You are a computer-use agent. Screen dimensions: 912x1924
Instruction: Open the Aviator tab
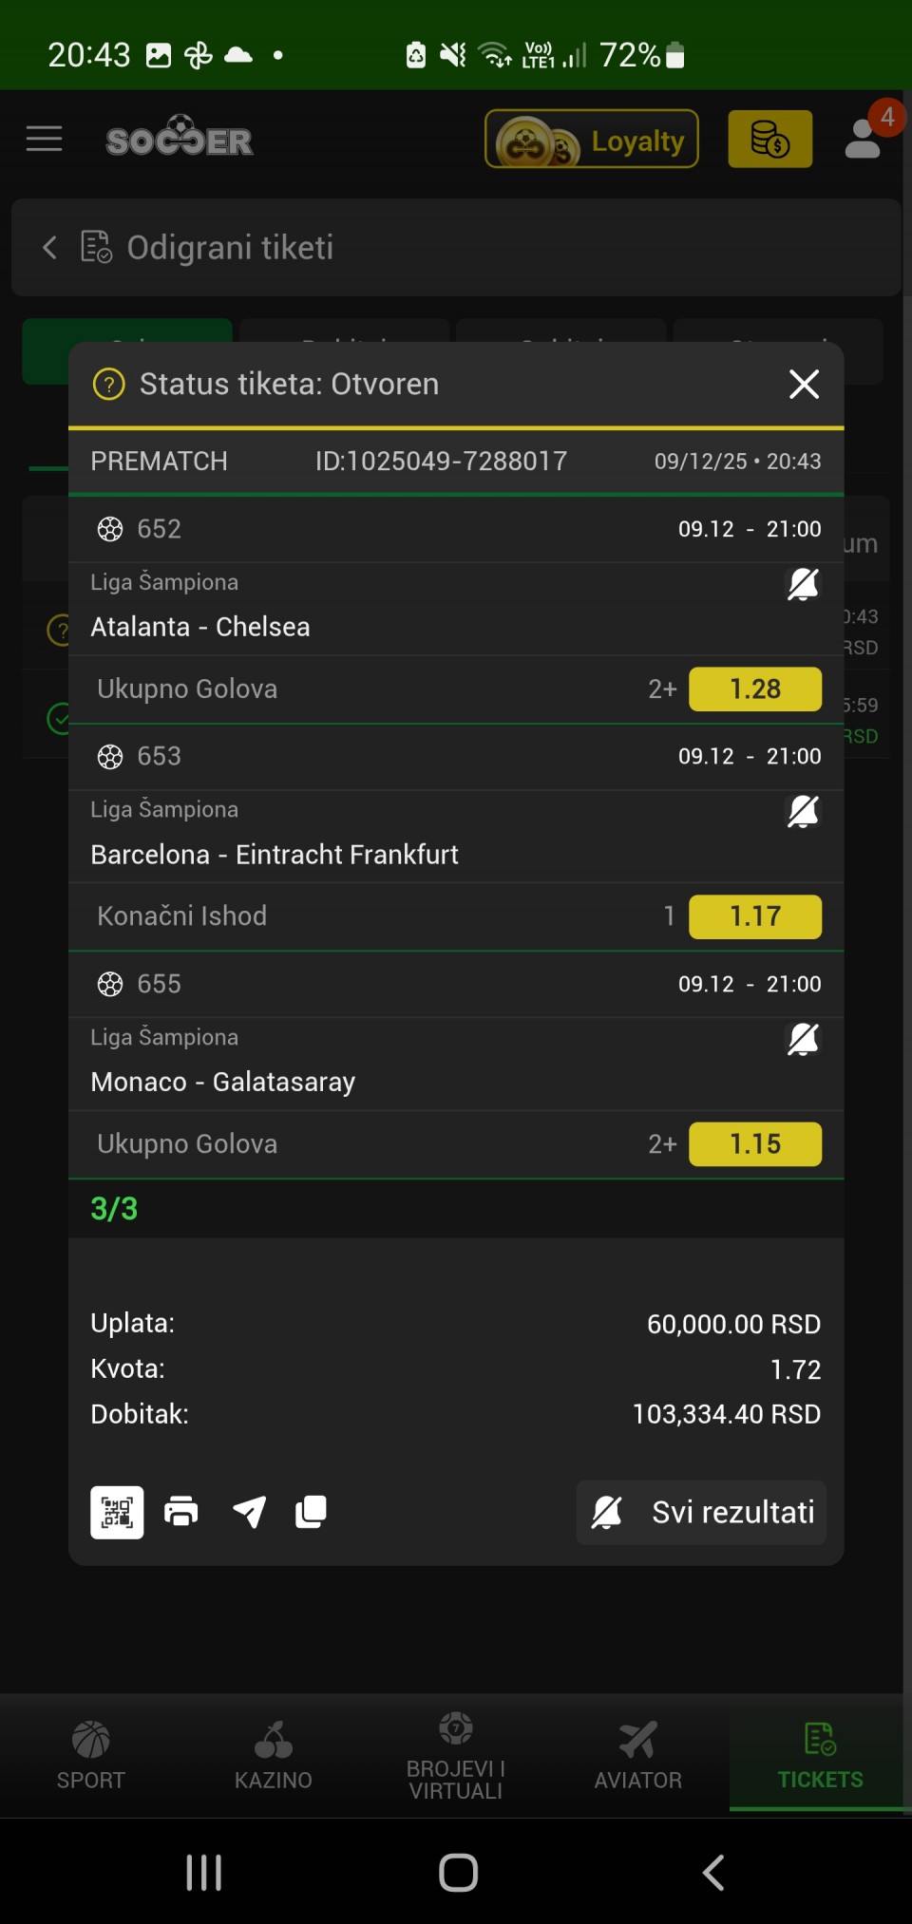[638, 1756]
